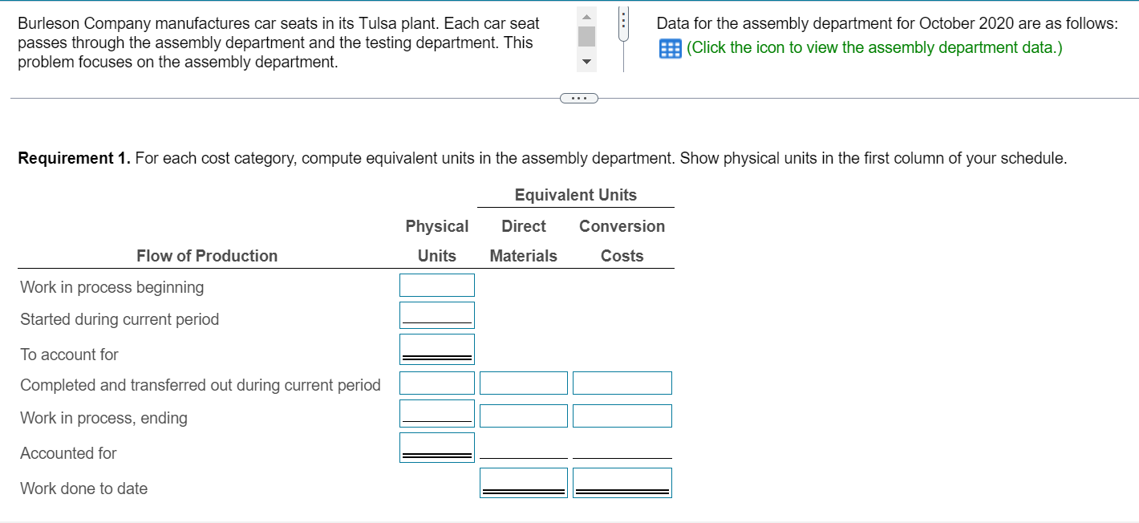Click Work done to date direct materials field
1139x523 pixels.
click(x=524, y=483)
